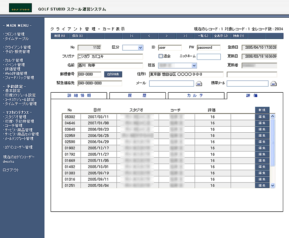Screen dimensions: 289x238
Task: Edit evaluation row 01902
Action: click(262, 148)
